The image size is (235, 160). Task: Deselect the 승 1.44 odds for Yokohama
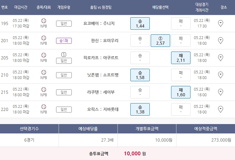tap(140, 23)
